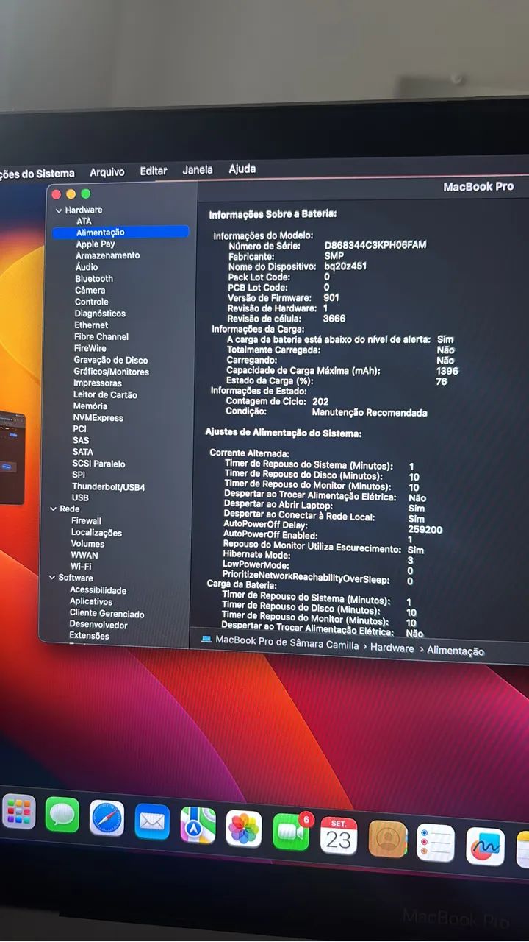Viewport: 529px width, 942px height.
Task: Select Áudio in the sidebar
Action: (x=87, y=266)
